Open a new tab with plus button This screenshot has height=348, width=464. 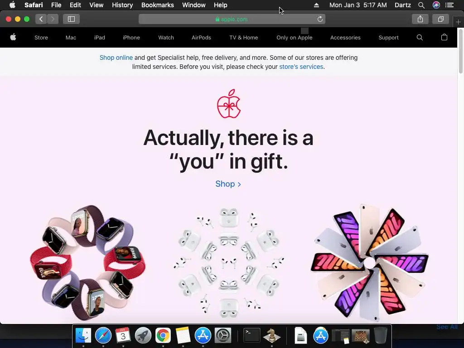pyautogui.click(x=458, y=22)
